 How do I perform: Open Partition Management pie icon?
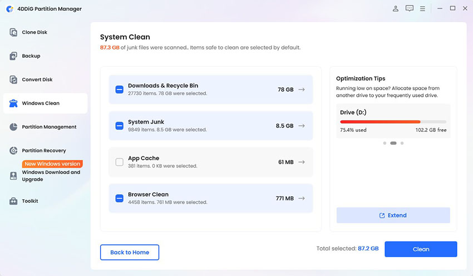tap(13, 127)
